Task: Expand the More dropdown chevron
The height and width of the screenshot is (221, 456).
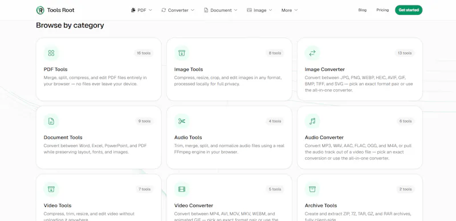Action: click(x=296, y=10)
